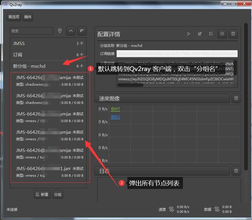Maximize the Qv2ray window
Screen dimensions: 252x220
(233, 3)
